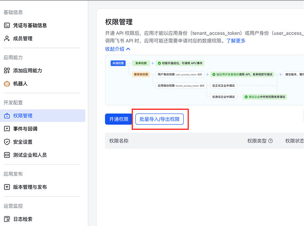This screenshot has width=304, height=226.
Task: Click the 应用发布 section label
Action: point(13,174)
